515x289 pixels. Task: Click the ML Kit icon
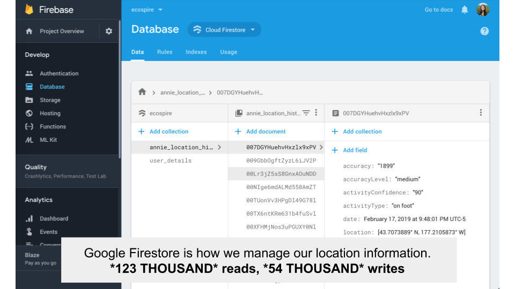[x=29, y=140]
